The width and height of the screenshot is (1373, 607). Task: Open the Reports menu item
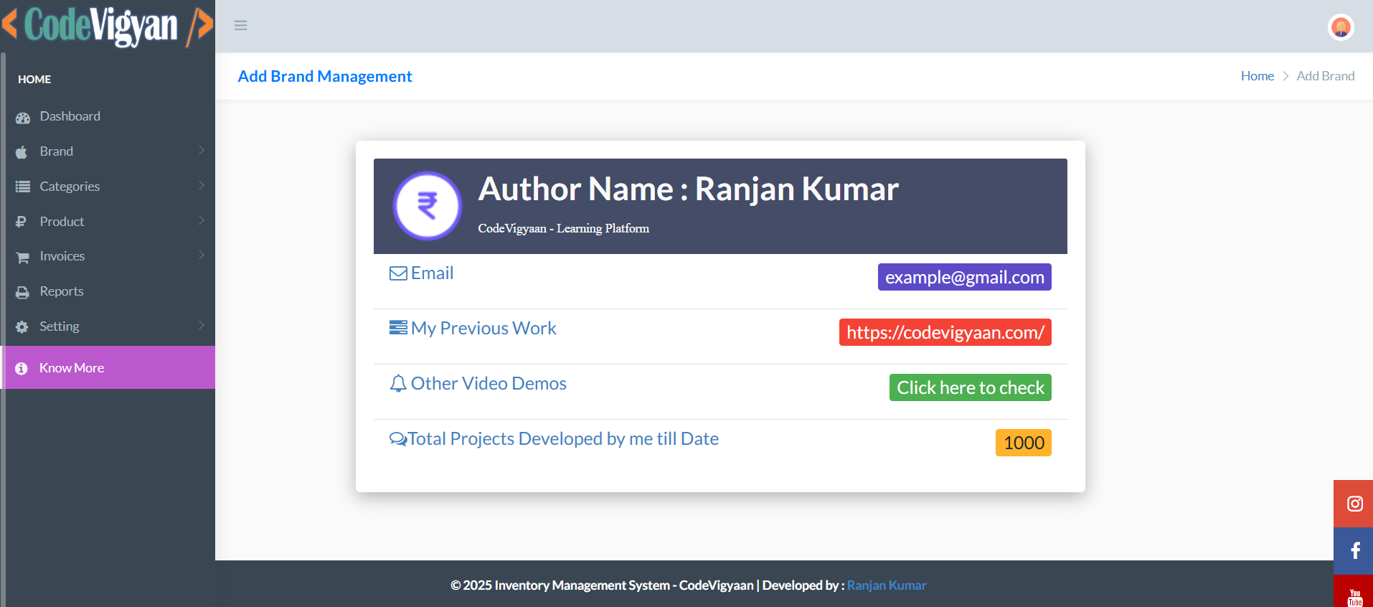(62, 291)
